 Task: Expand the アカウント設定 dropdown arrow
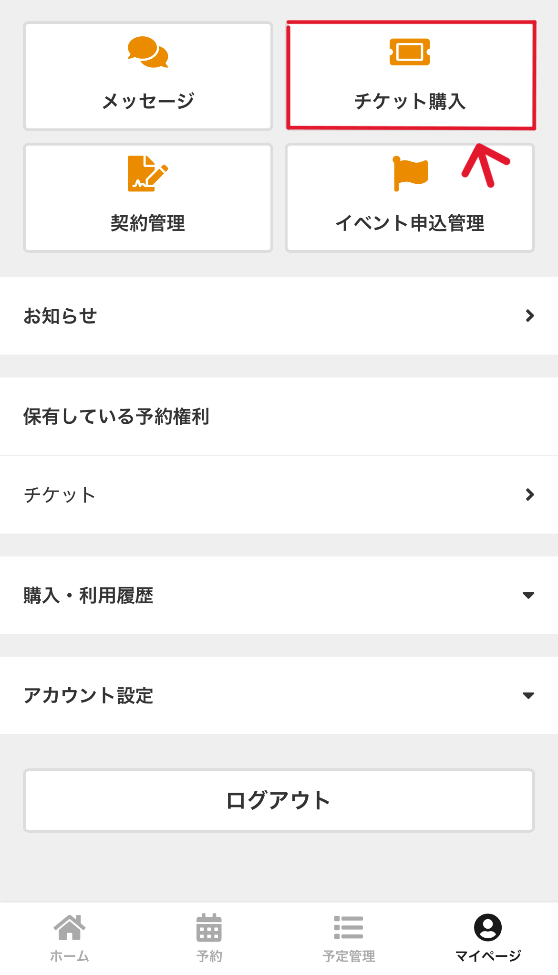[528, 695]
